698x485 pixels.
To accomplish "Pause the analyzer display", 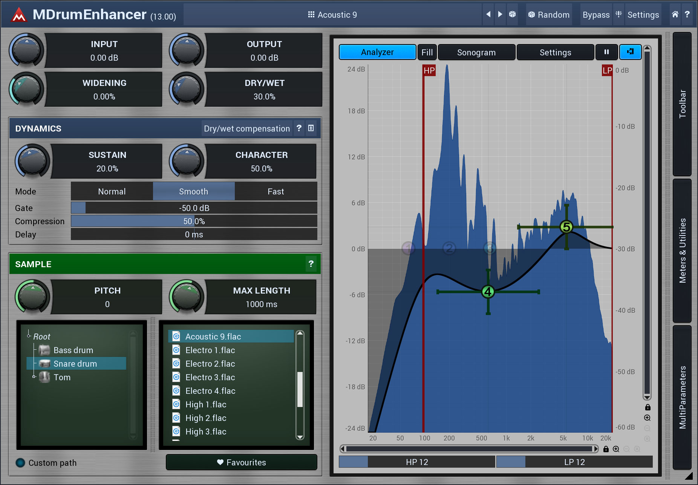I will coord(606,52).
